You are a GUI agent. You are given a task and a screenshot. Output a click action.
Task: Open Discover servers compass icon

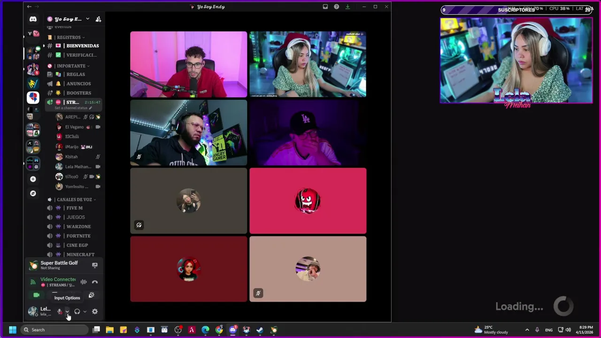(33, 193)
